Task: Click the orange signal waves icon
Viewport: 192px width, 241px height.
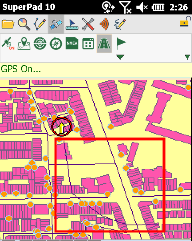Action: [104, 24]
